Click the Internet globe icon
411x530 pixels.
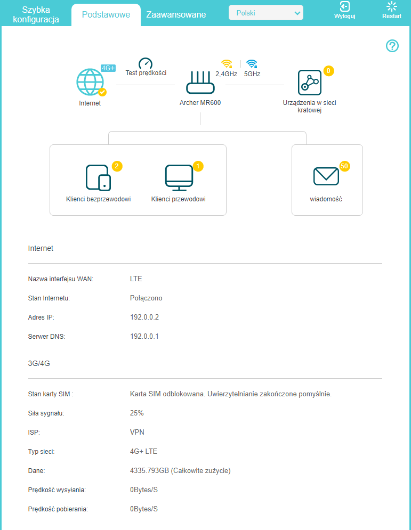click(90, 83)
